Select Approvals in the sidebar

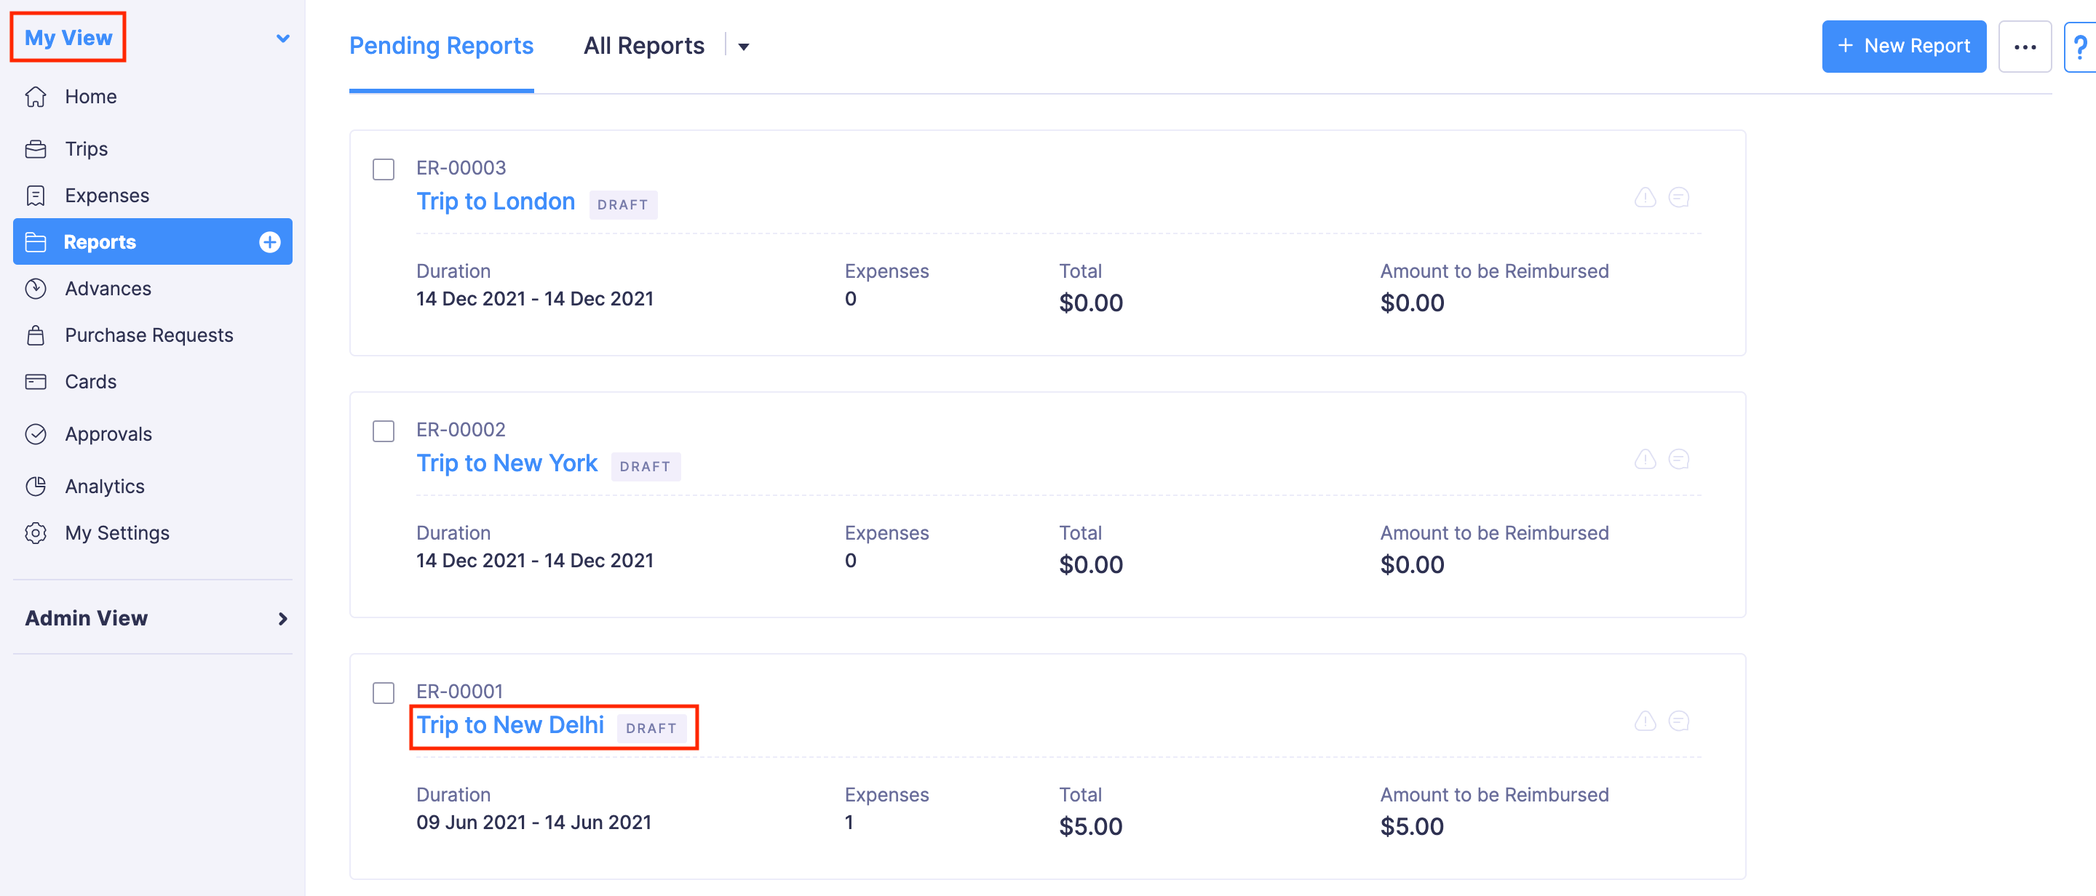click(x=108, y=433)
